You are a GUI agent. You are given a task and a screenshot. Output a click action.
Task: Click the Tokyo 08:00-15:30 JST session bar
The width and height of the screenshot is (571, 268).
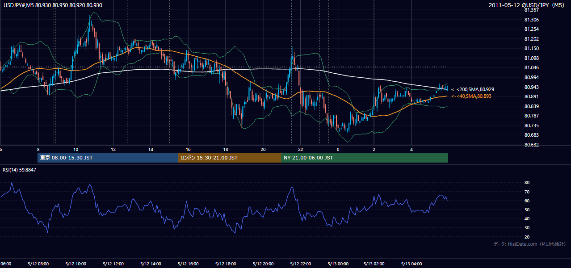pyautogui.click(x=108, y=158)
